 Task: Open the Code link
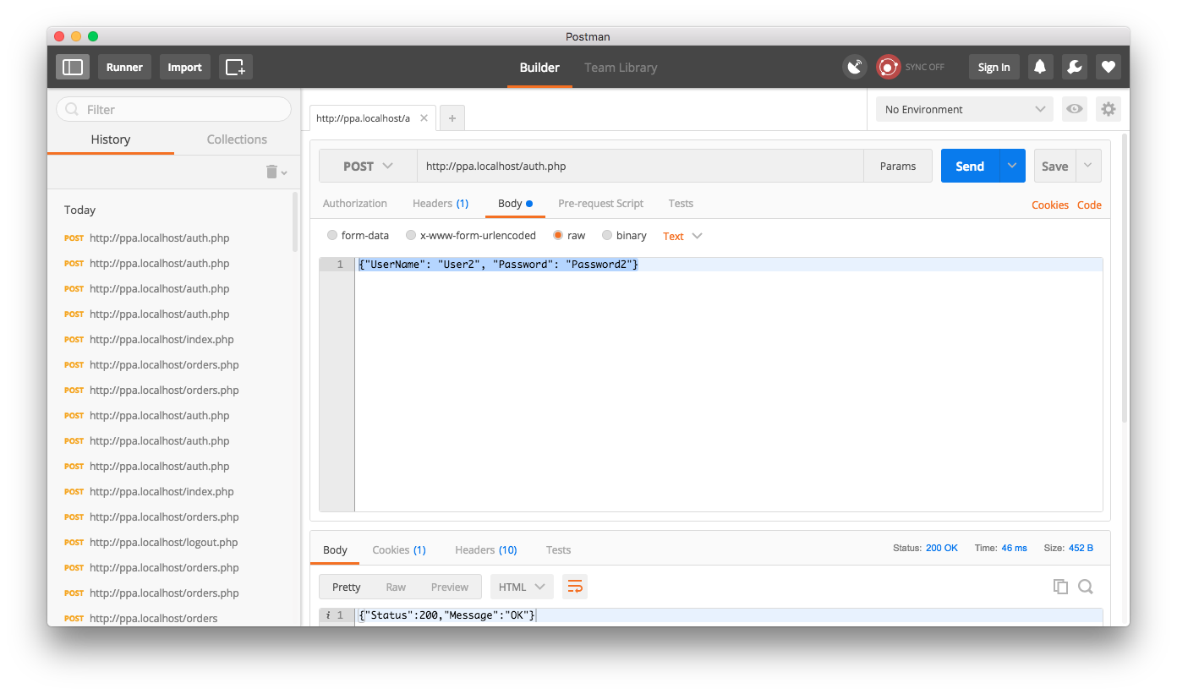click(1089, 205)
